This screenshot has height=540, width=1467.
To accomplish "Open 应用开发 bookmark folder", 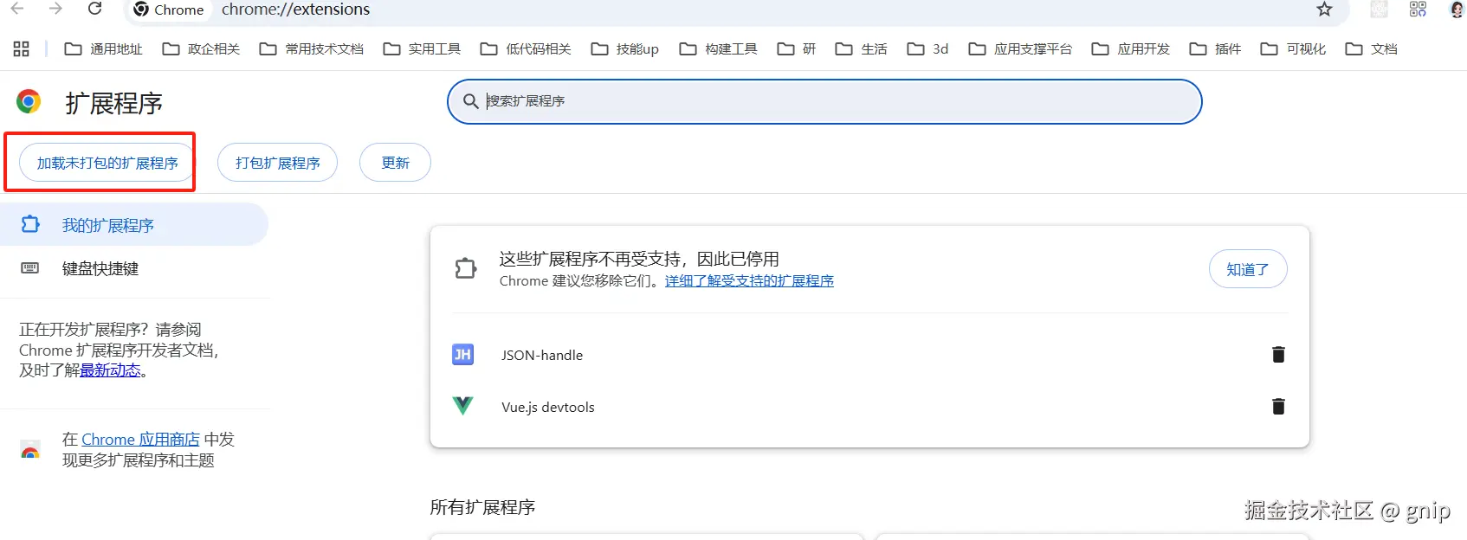I will pos(1131,49).
